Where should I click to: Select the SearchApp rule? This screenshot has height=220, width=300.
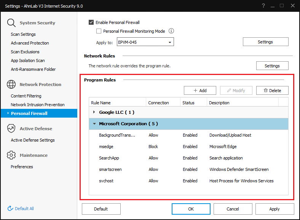pyautogui.click(x=188, y=158)
